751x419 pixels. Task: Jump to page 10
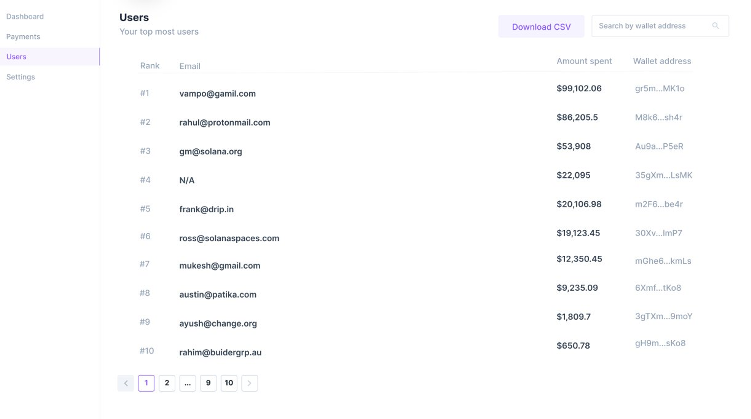(x=229, y=383)
